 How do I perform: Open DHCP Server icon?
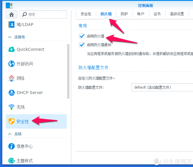12,93
